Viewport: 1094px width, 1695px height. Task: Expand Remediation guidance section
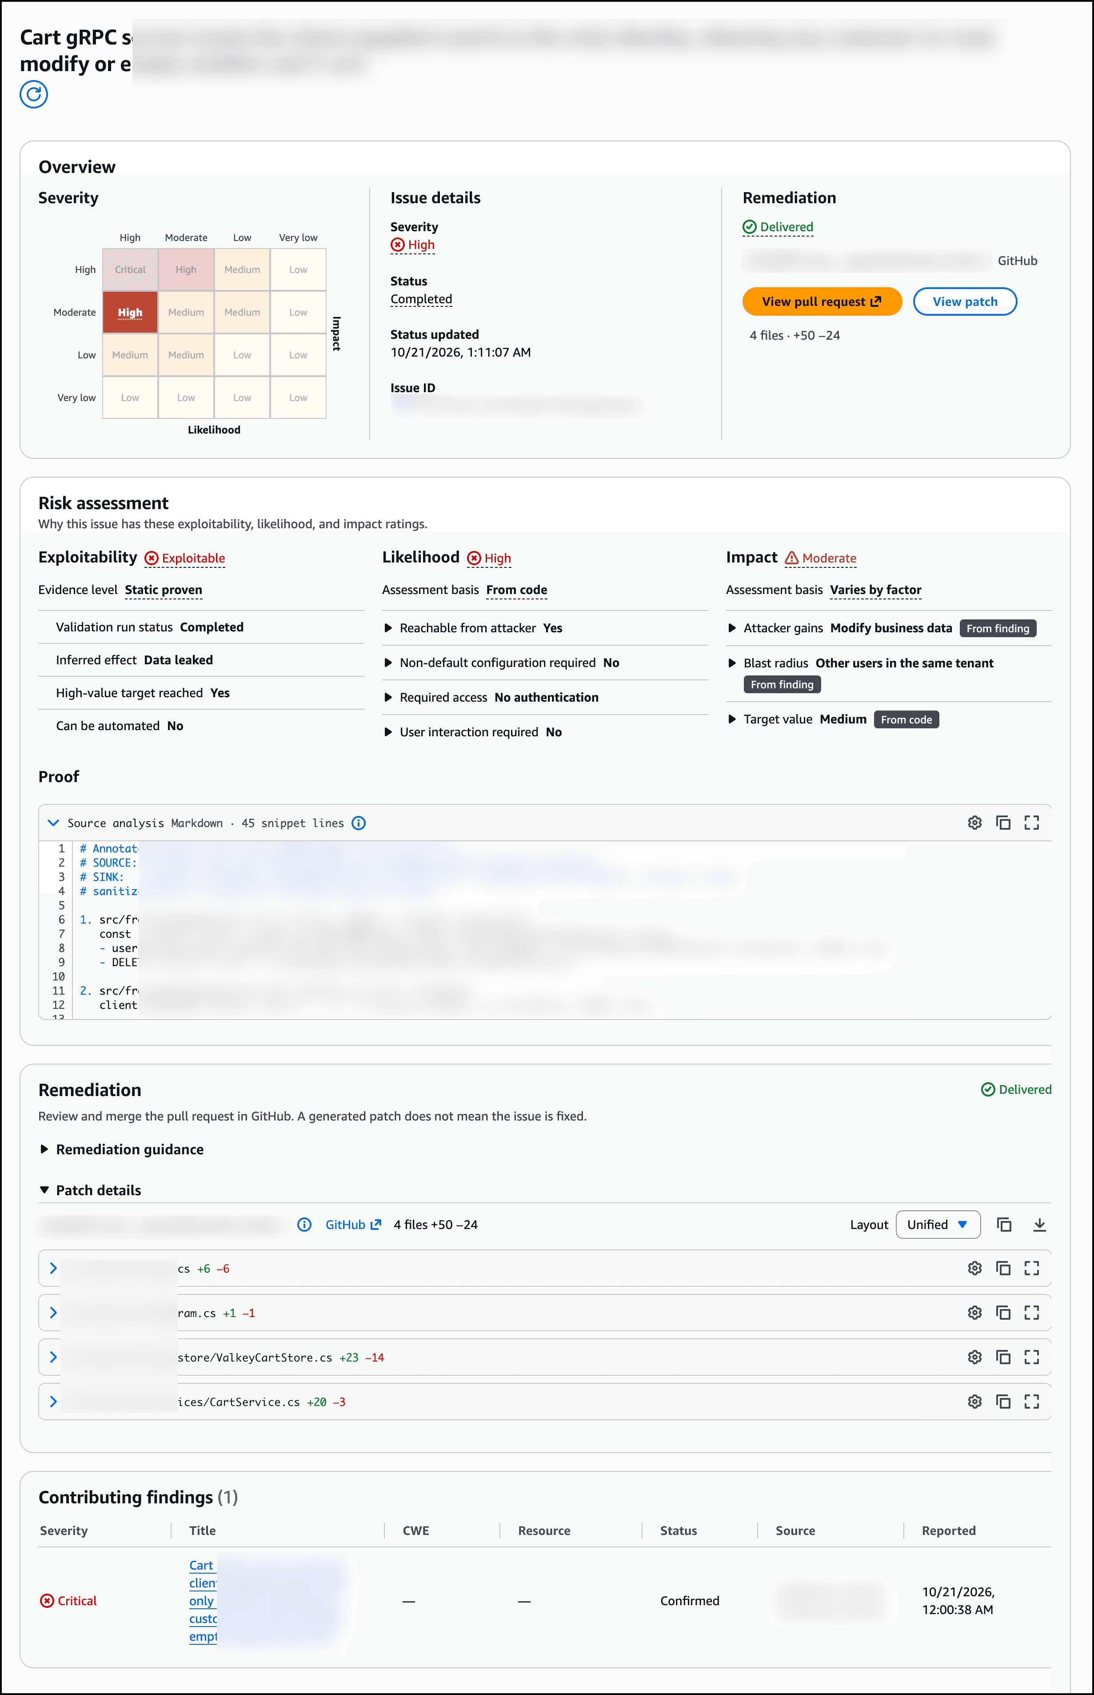pyautogui.click(x=122, y=1149)
